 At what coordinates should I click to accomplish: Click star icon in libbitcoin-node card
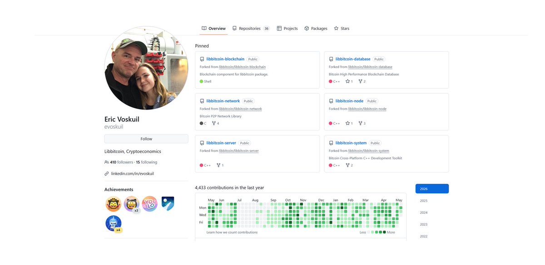tap(347, 123)
